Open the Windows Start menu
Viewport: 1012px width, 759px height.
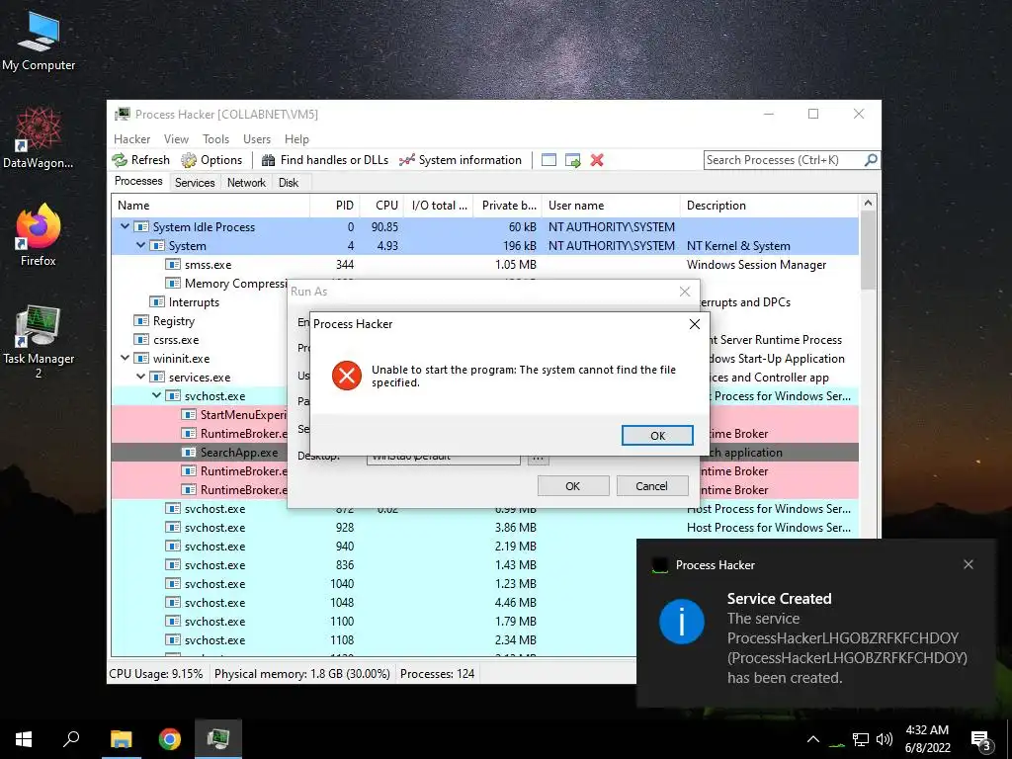click(x=24, y=739)
